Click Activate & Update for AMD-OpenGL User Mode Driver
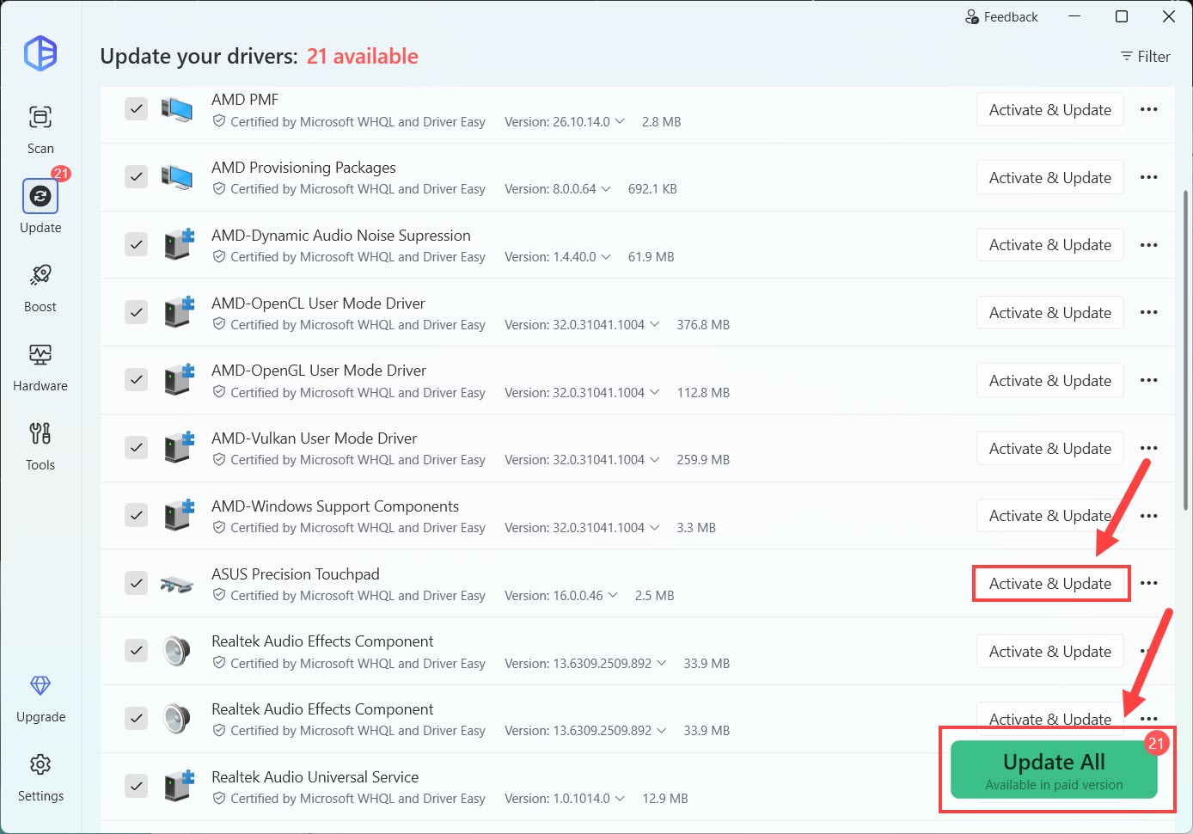The image size is (1193, 834). click(x=1050, y=380)
